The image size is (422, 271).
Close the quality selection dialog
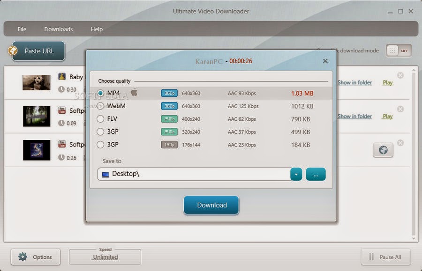[x=325, y=61]
